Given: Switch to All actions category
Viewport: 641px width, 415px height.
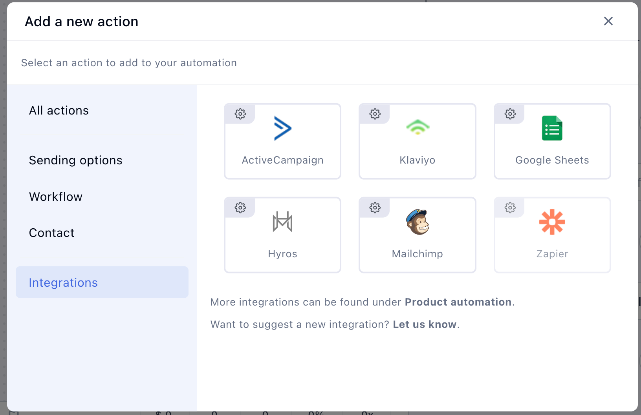Looking at the screenshot, I should (59, 111).
